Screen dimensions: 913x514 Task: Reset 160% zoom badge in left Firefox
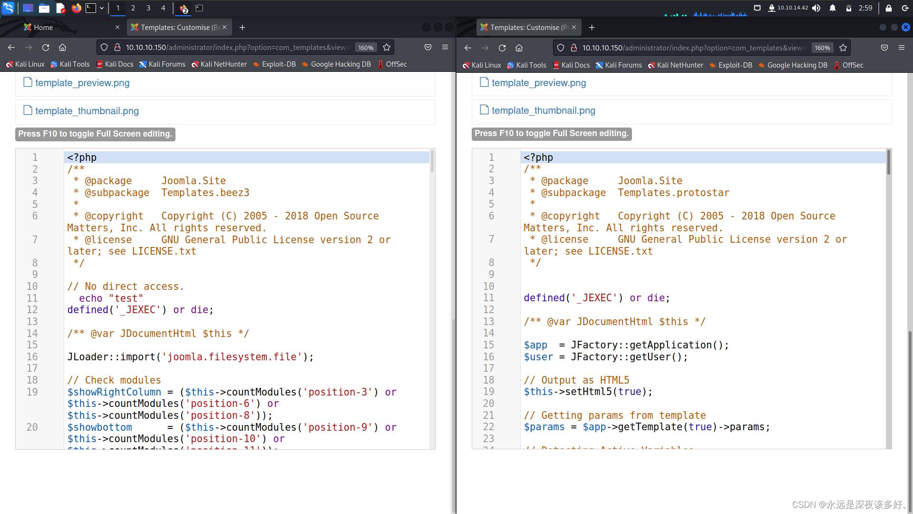(x=366, y=48)
